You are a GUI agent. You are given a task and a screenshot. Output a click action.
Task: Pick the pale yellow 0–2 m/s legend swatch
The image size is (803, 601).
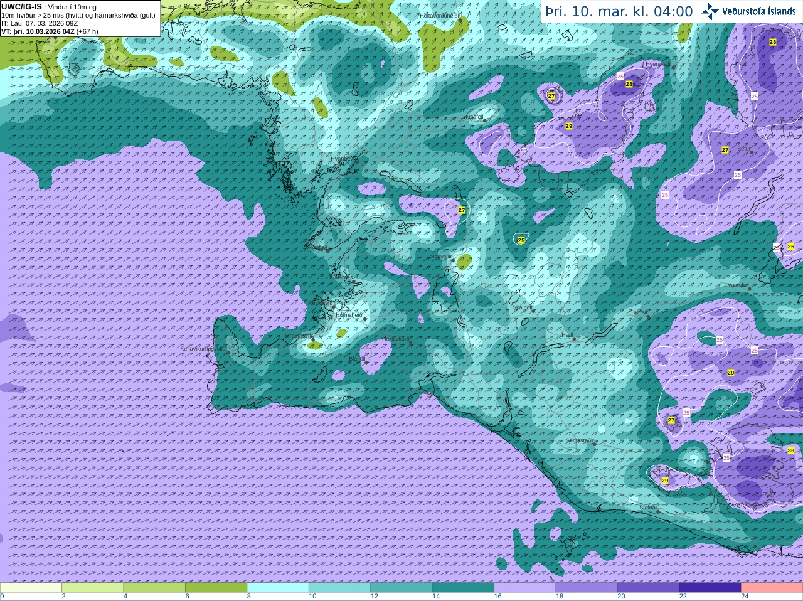click(31, 588)
